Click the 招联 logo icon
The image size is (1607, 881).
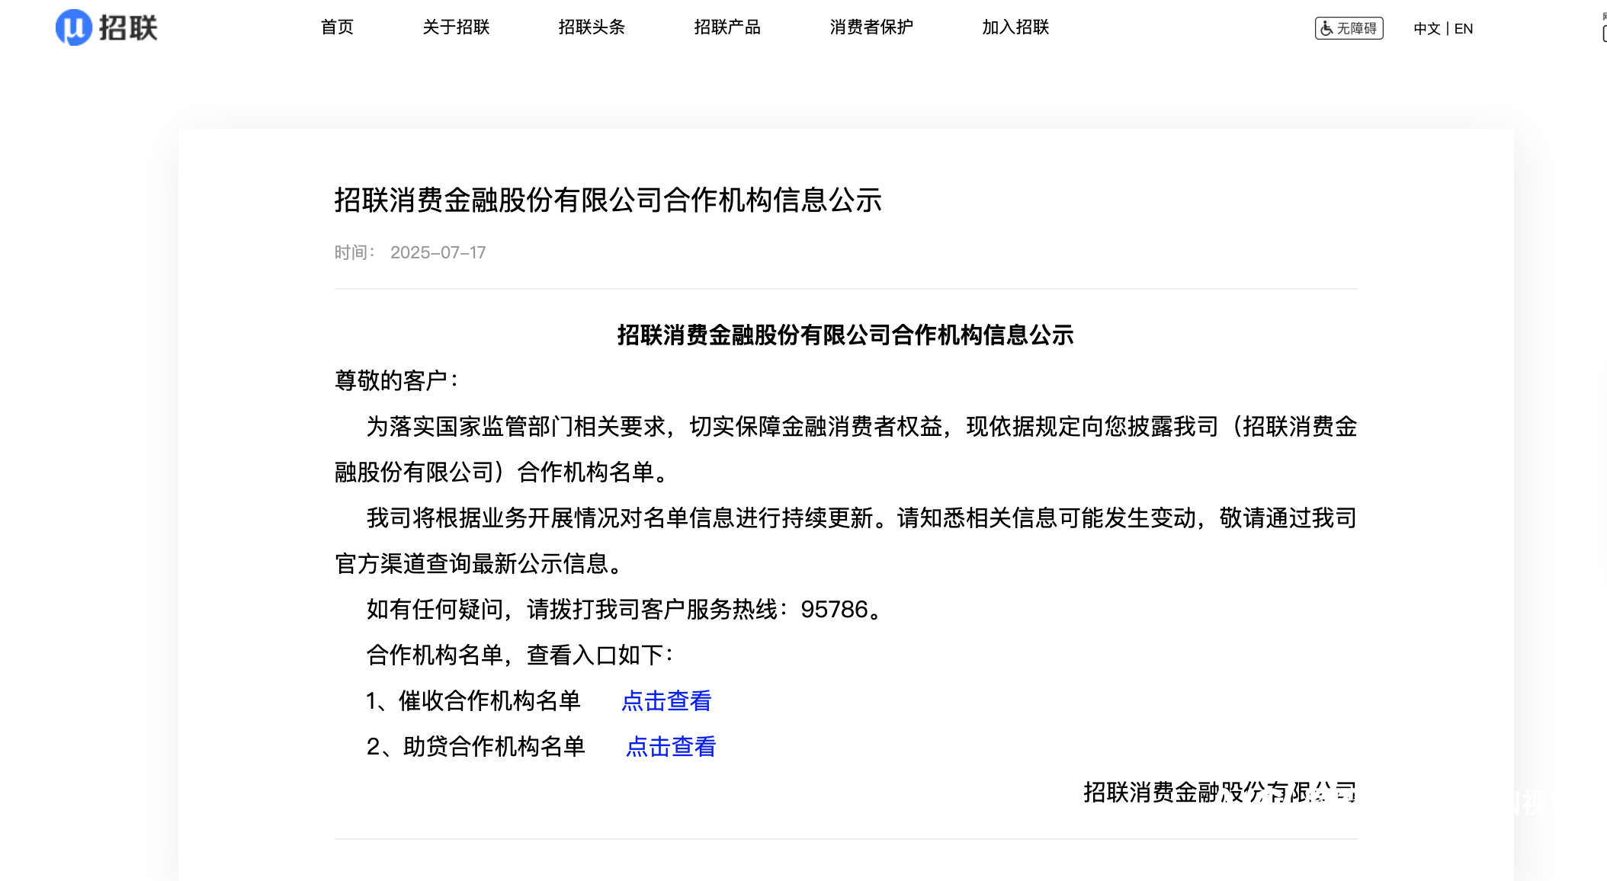tap(107, 27)
